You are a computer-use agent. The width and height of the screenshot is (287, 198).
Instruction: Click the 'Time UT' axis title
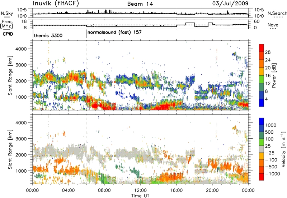coord(140,196)
